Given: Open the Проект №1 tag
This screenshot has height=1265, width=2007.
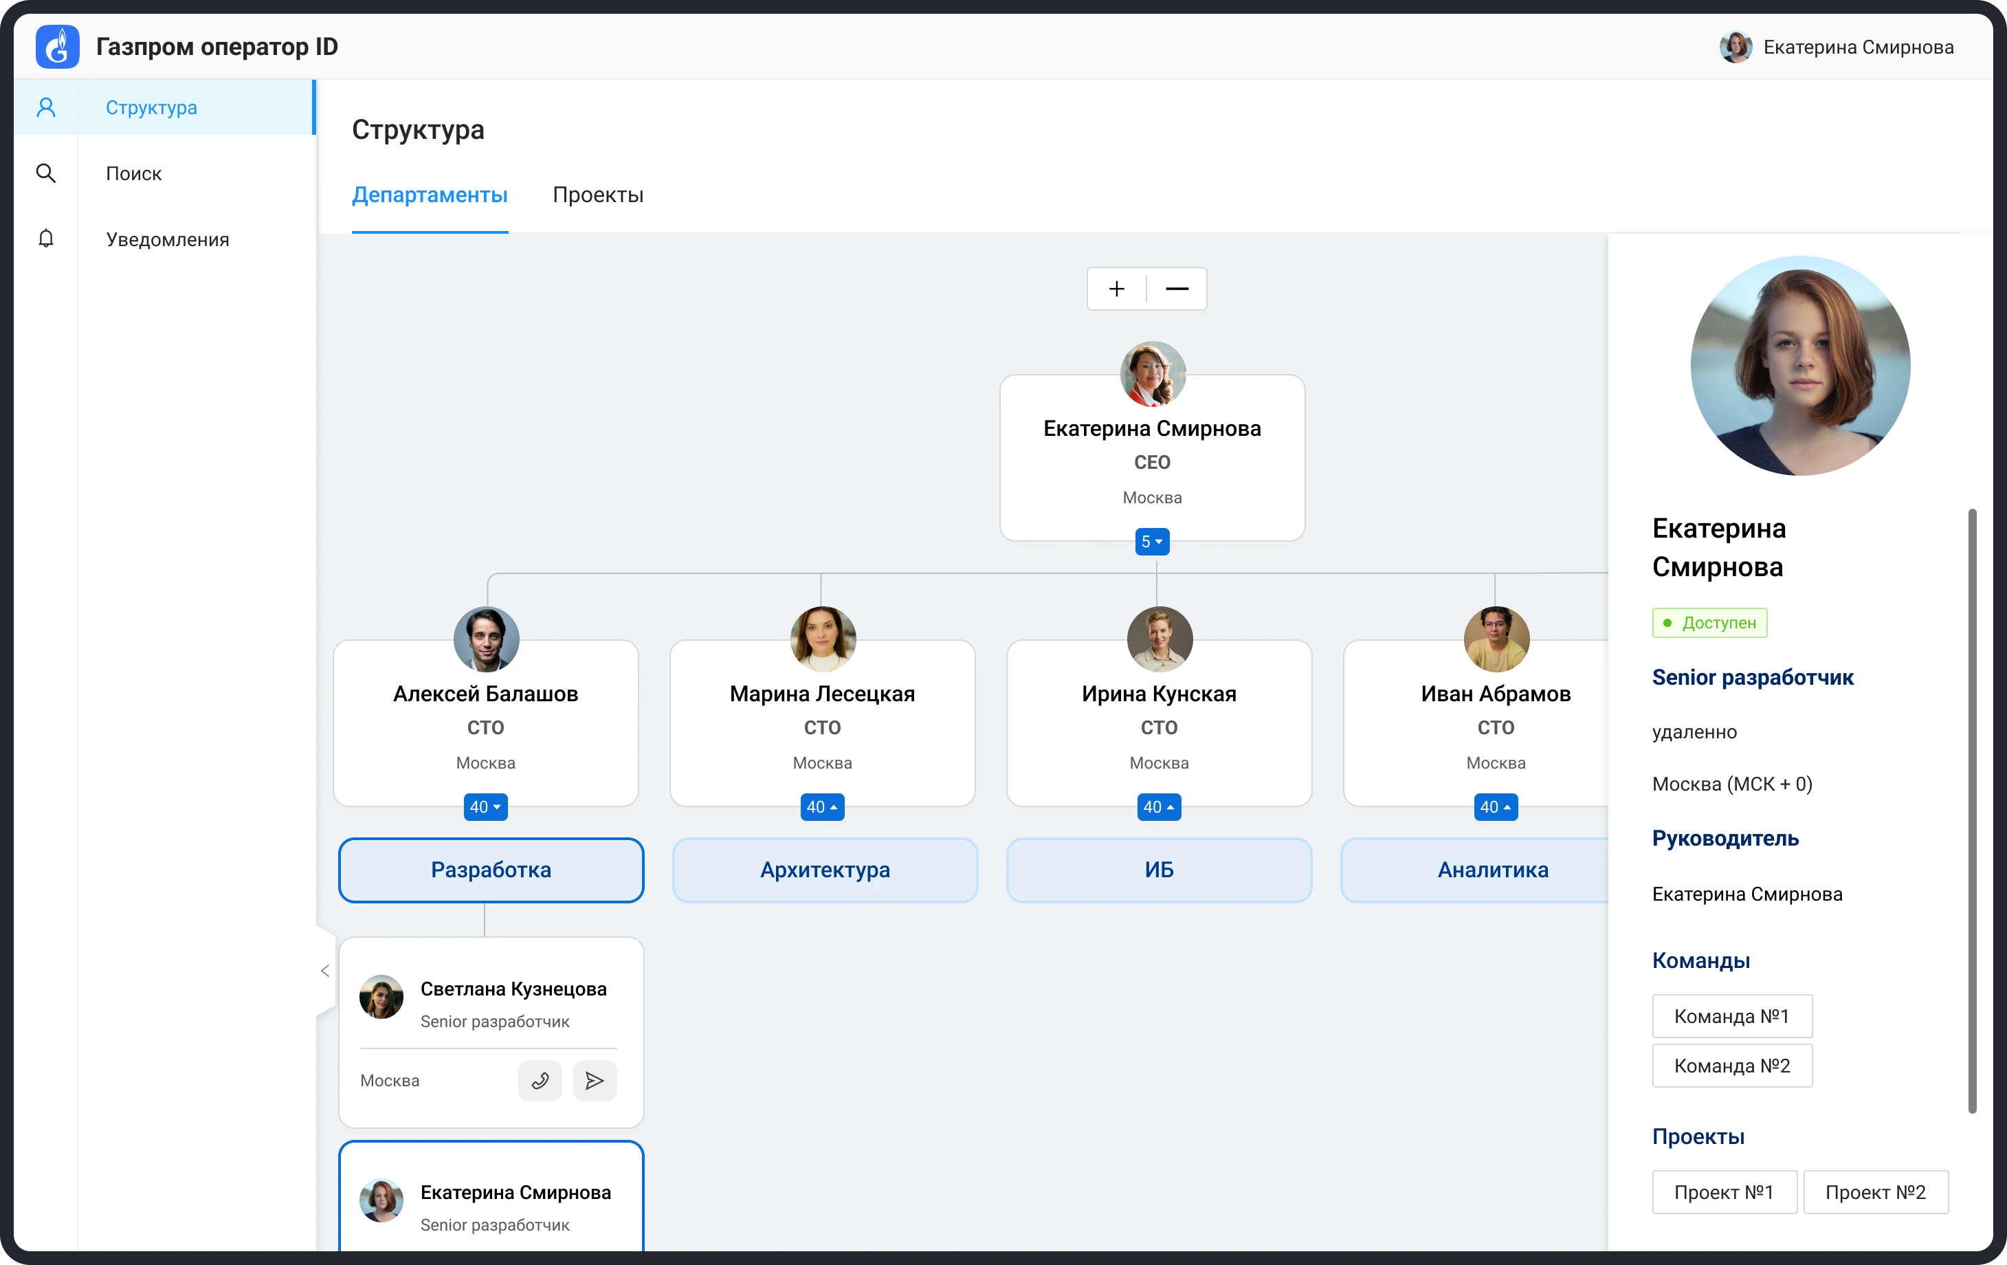Looking at the screenshot, I should pyautogui.click(x=1725, y=1192).
